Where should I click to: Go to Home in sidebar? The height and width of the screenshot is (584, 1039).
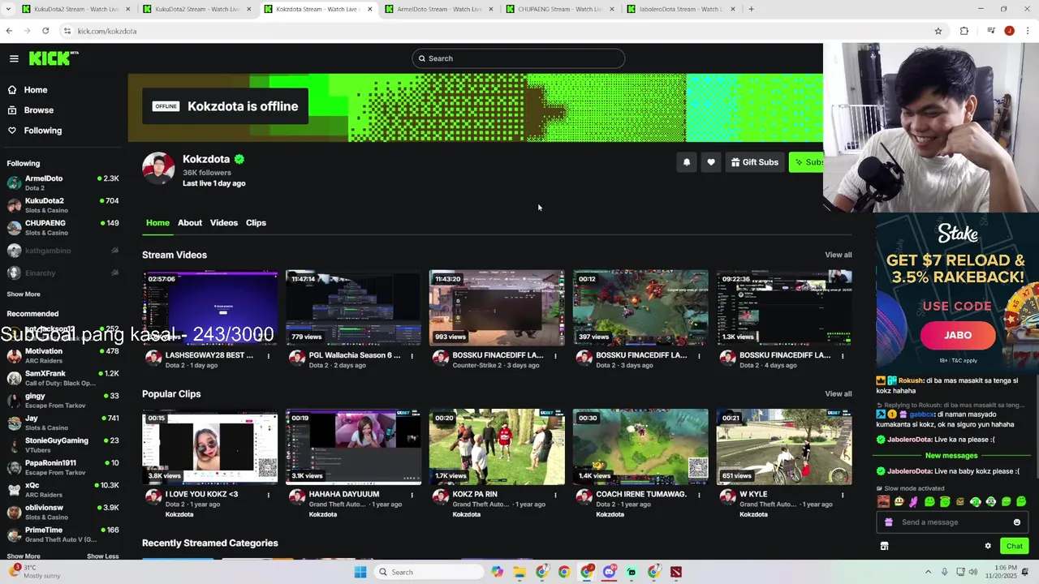[x=35, y=90]
